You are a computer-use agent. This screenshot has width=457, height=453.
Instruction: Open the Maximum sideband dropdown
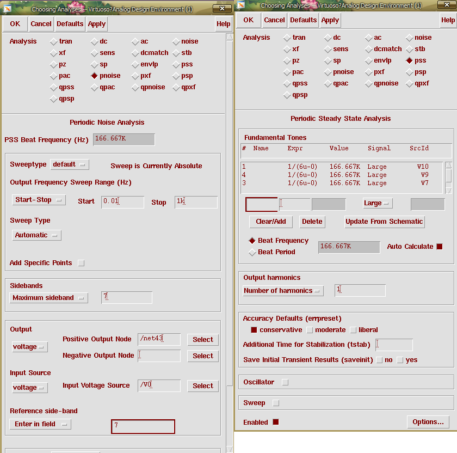click(x=48, y=298)
